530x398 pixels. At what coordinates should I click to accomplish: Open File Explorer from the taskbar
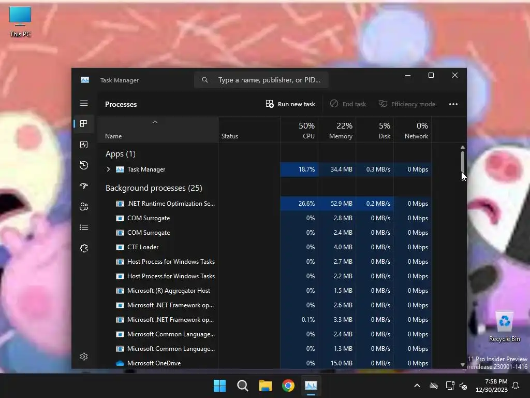(266, 386)
